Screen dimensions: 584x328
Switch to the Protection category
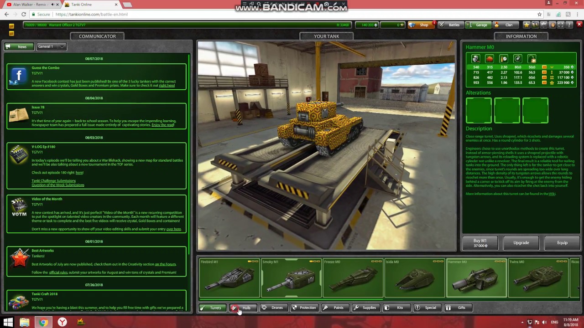pos(304,308)
